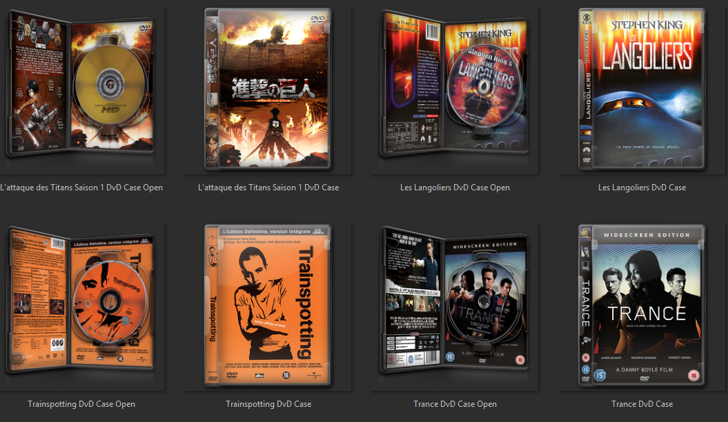The width and height of the screenshot is (728, 422).
Task: Select the Les Langoliers closed DVD case image
Action: pos(641,88)
